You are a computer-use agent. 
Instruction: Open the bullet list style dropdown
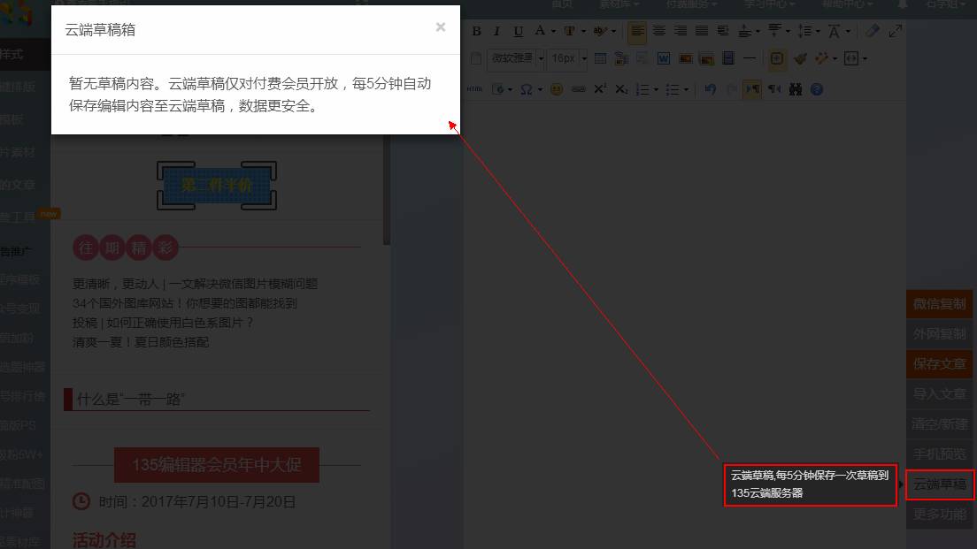686,89
